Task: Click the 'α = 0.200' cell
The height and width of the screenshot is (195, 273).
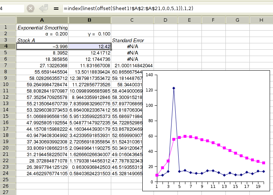Action: click(x=42, y=34)
